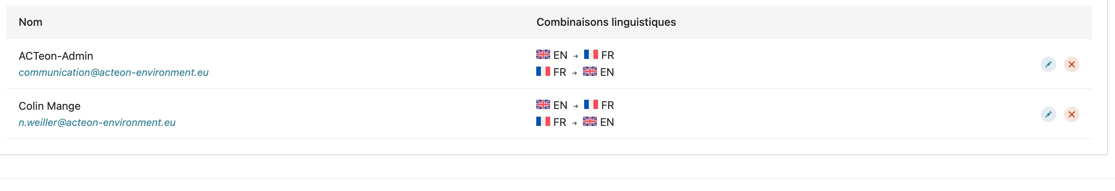The height and width of the screenshot is (191, 1115).
Task: Click French flag ending ACTeon-Admin's EN→FR pair
Action: pyautogui.click(x=591, y=54)
